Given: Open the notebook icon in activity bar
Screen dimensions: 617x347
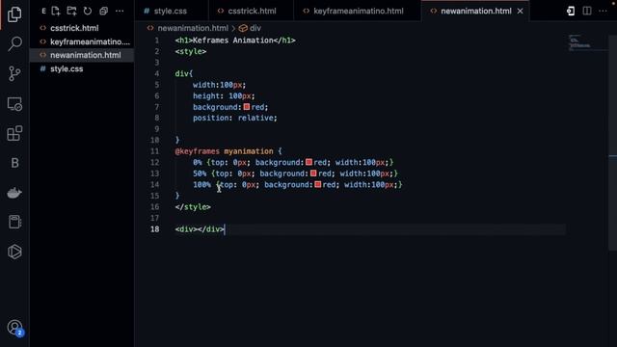Looking at the screenshot, I should (x=14, y=222).
